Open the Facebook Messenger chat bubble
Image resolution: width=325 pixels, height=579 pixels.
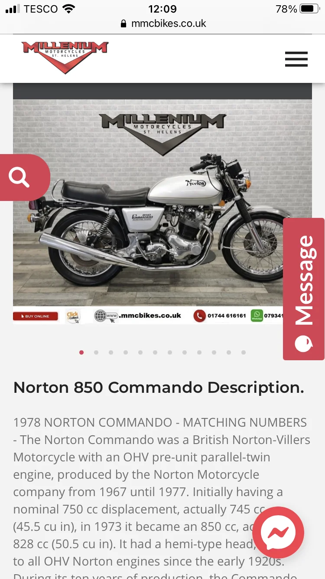(278, 532)
